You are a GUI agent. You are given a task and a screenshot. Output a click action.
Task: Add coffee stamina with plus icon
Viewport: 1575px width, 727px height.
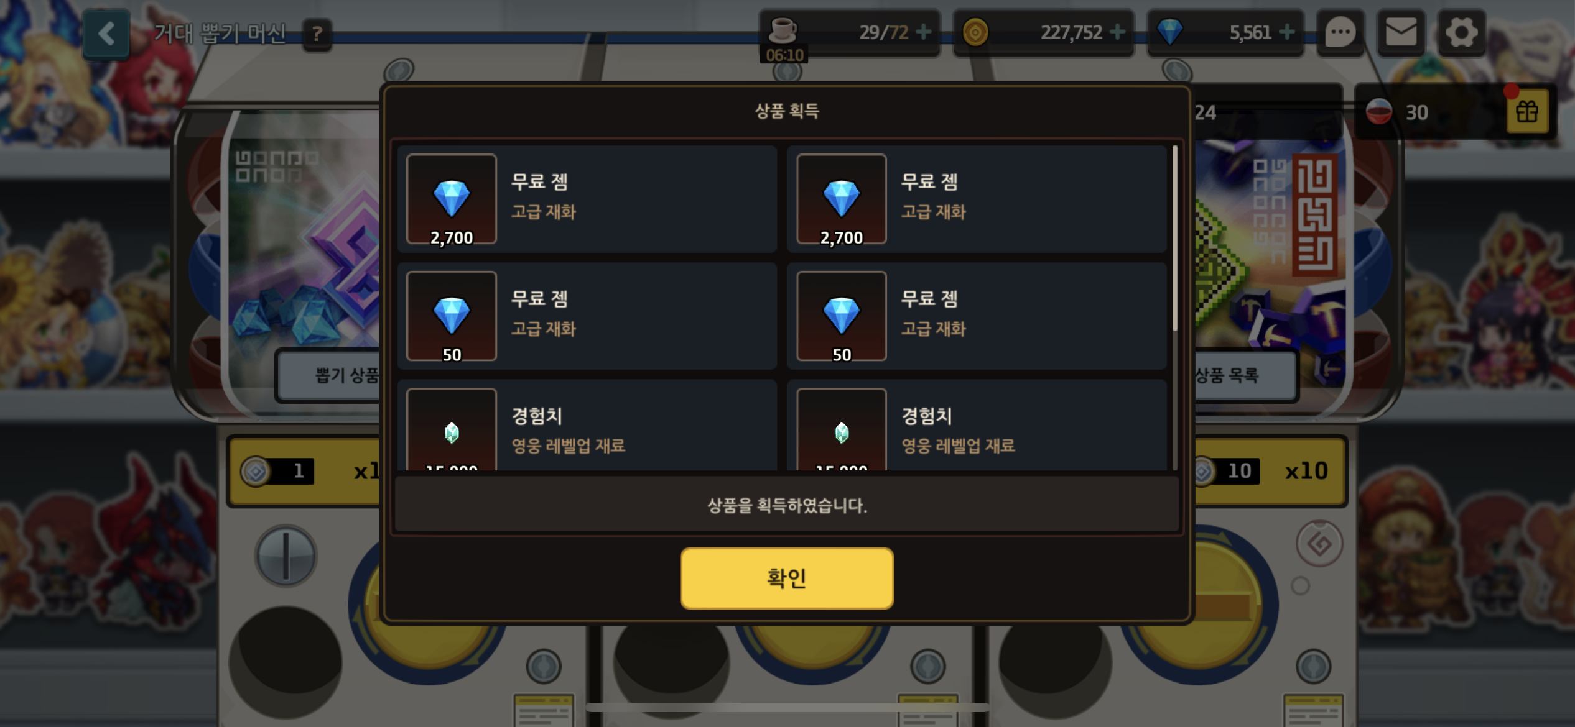[x=924, y=32]
